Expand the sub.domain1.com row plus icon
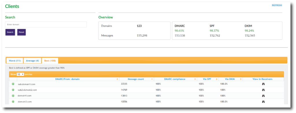The height and width of the screenshot is (113, 296). tap(13, 84)
